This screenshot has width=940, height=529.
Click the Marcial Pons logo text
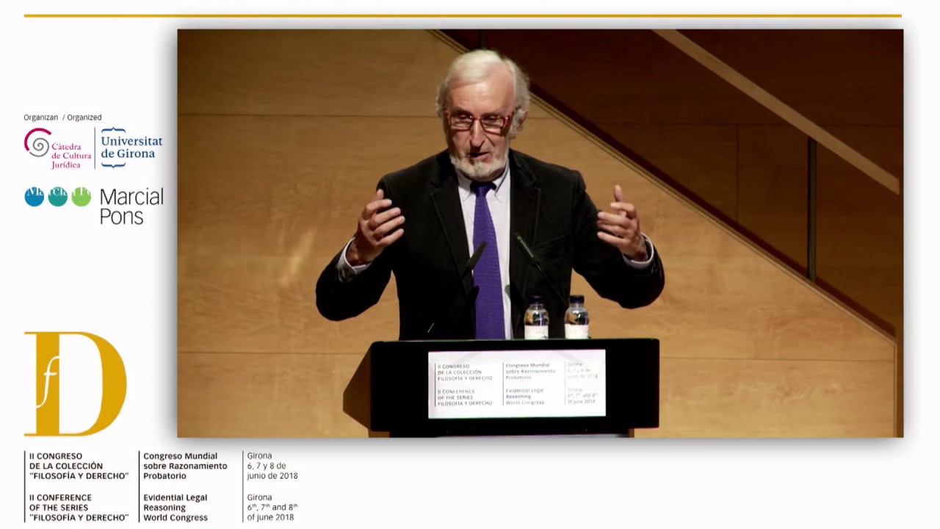pos(131,206)
